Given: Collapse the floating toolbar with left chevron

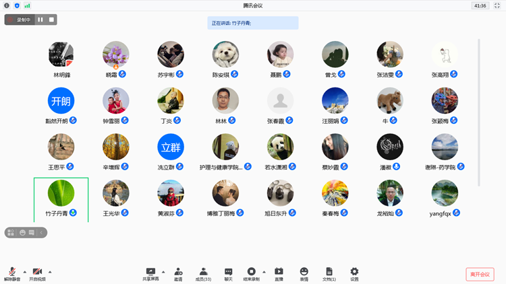Looking at the screenshot, I should coord(41,232).
